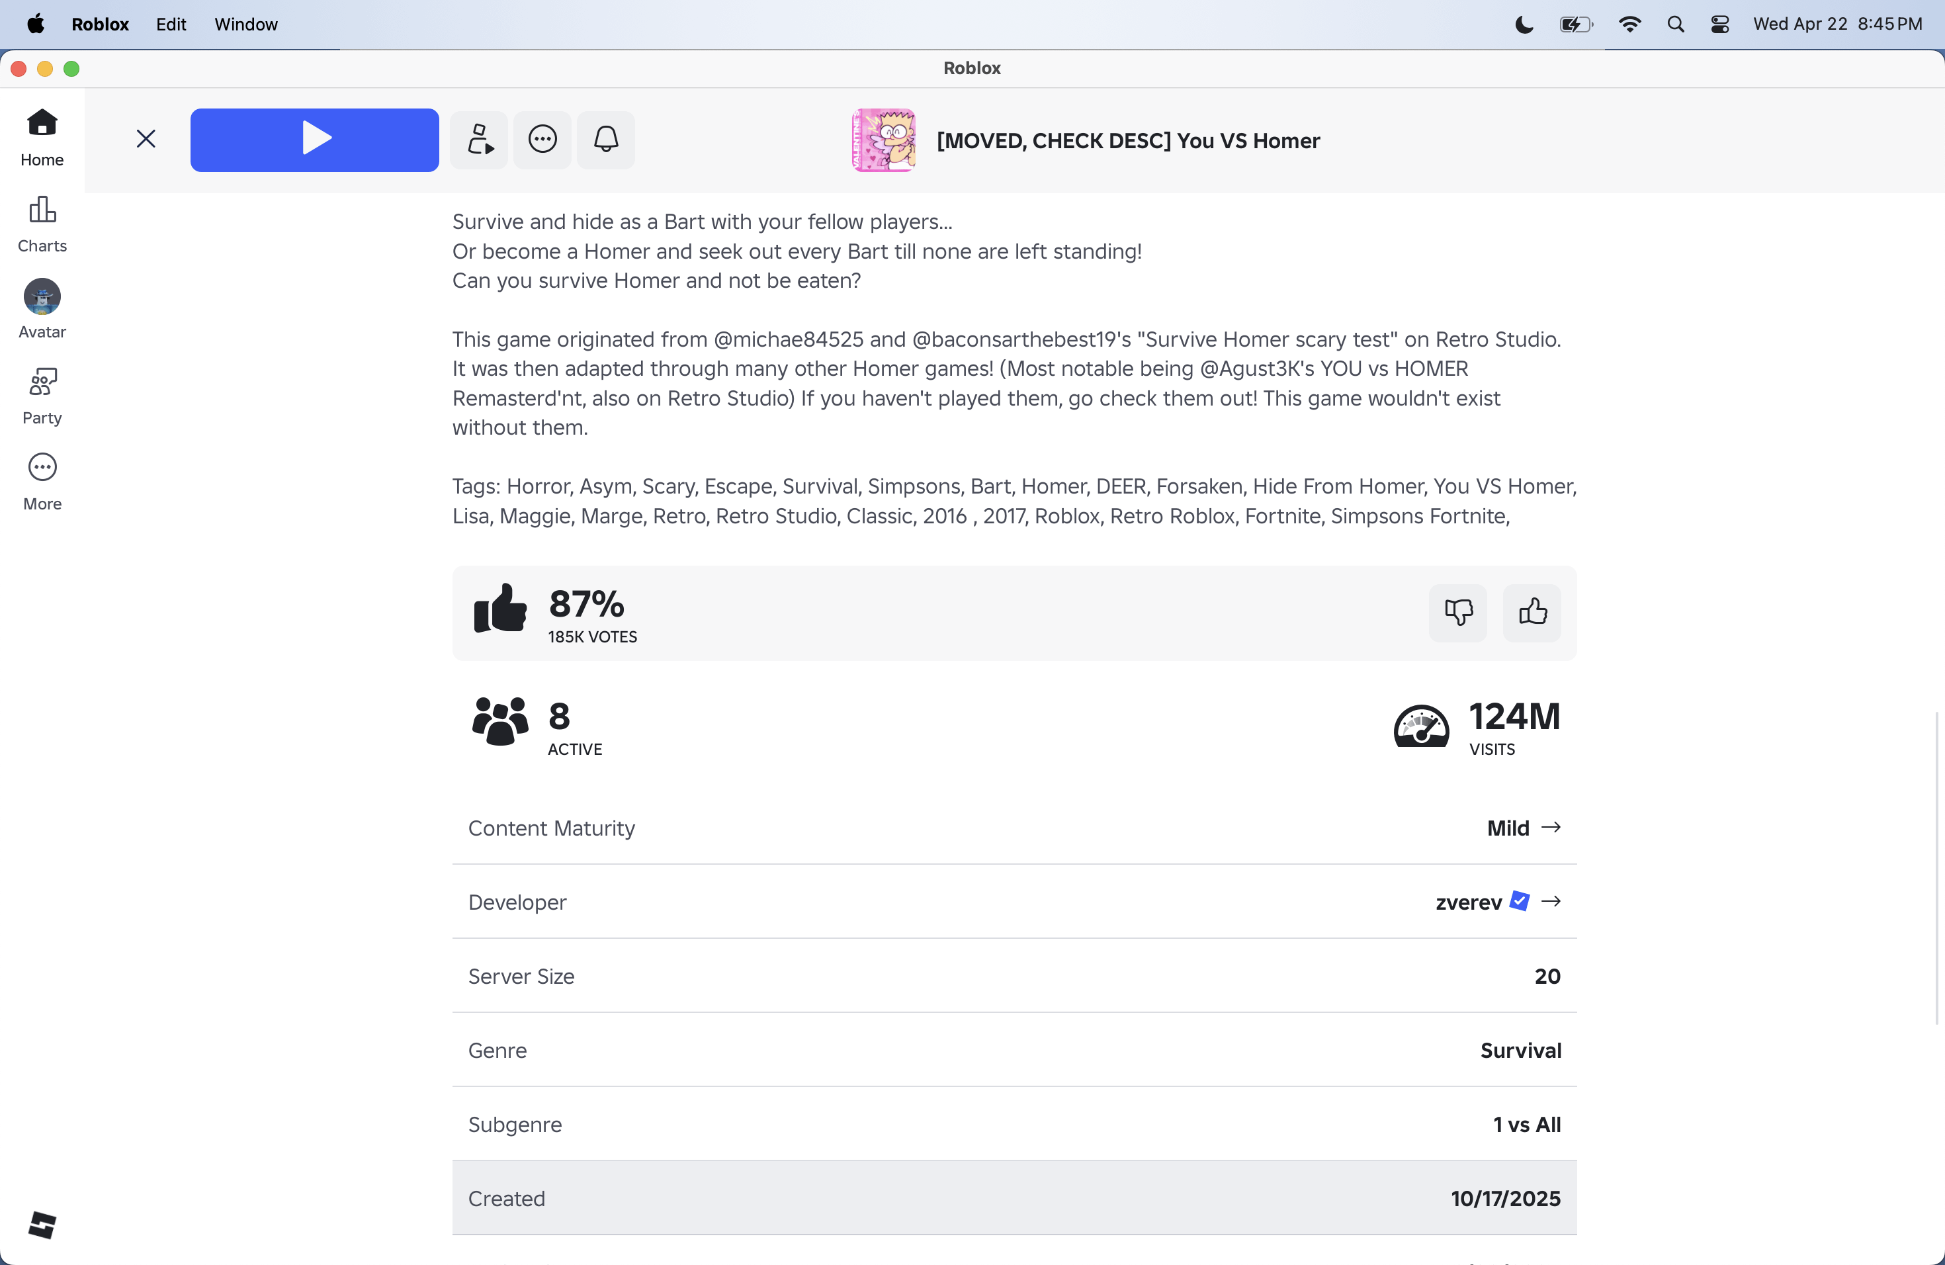1945x1265 pixels.
Task: Click the Roblox logo at bottom left
Action: tap(42, 1225)
